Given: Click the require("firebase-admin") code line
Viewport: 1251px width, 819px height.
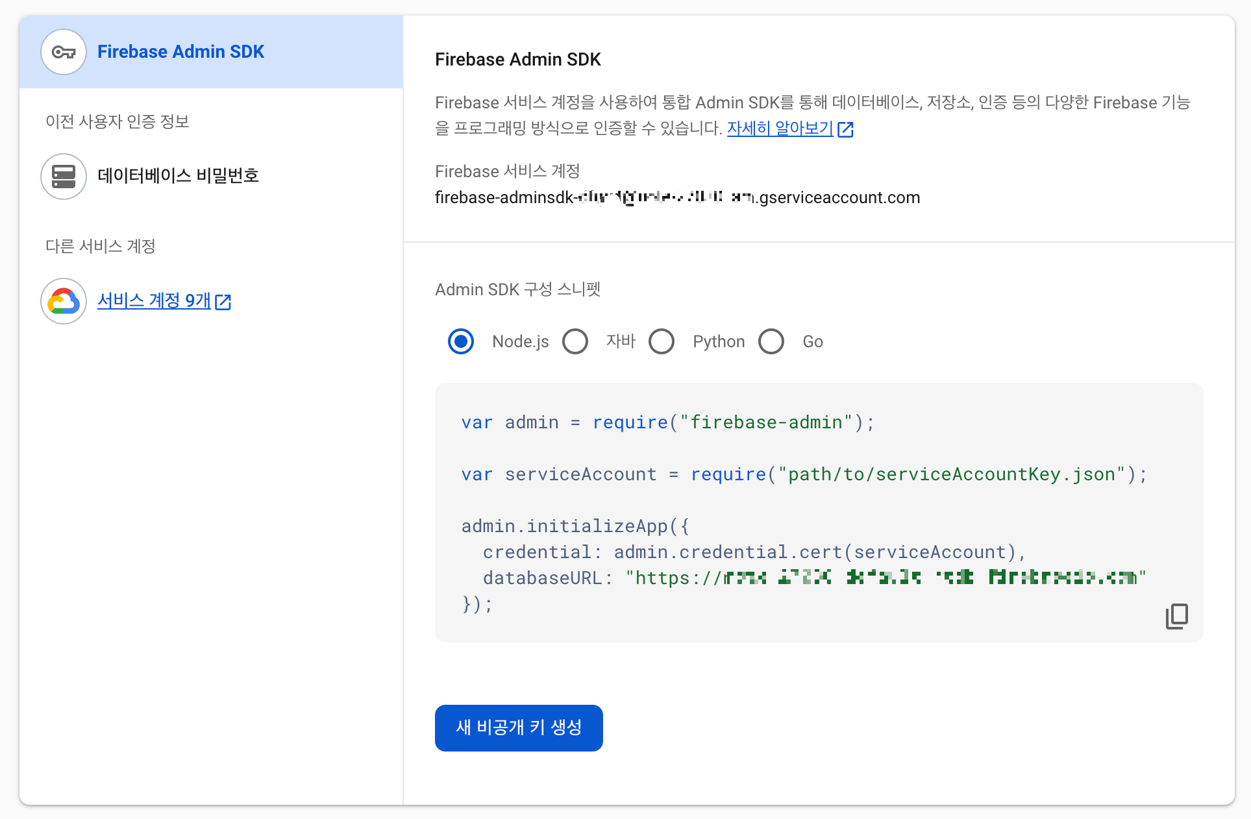Looking at the screenshot, I should (667, 422).
